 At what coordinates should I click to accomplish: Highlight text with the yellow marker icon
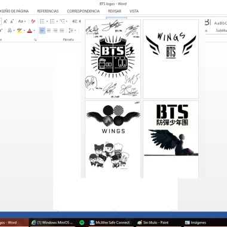(x=19, y=30)
